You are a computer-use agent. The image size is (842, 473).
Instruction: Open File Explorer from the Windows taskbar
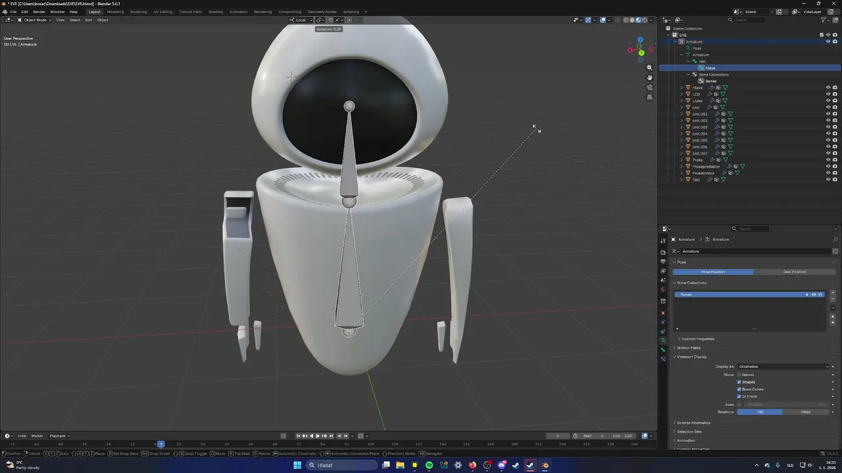[x=400, y=465]
